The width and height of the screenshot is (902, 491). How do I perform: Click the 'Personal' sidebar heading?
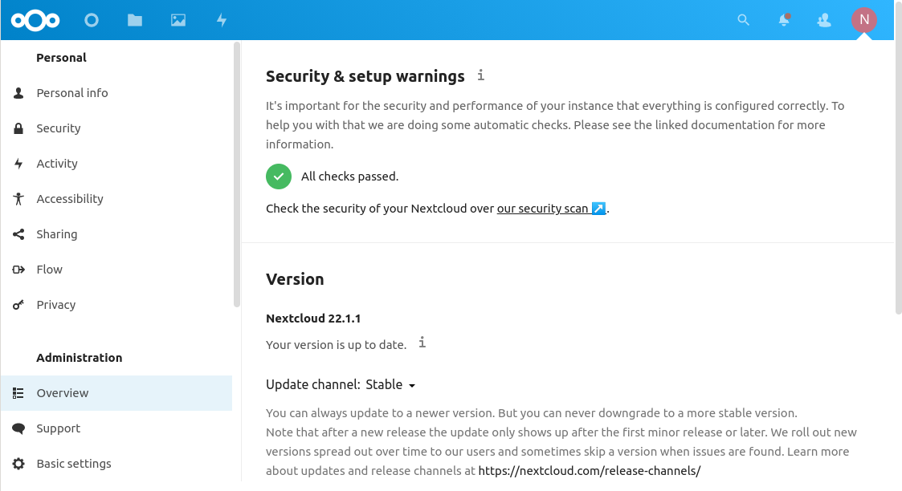(x=62, y=58)
